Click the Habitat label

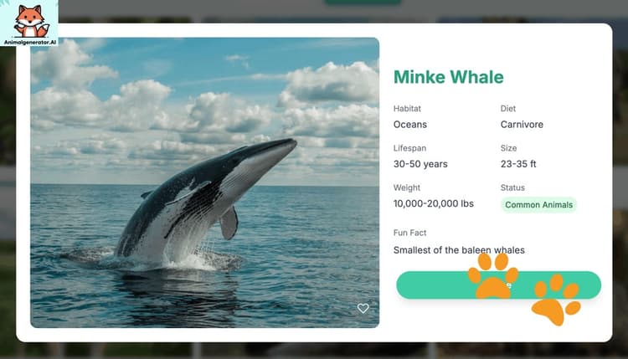[x=407, y=109]
